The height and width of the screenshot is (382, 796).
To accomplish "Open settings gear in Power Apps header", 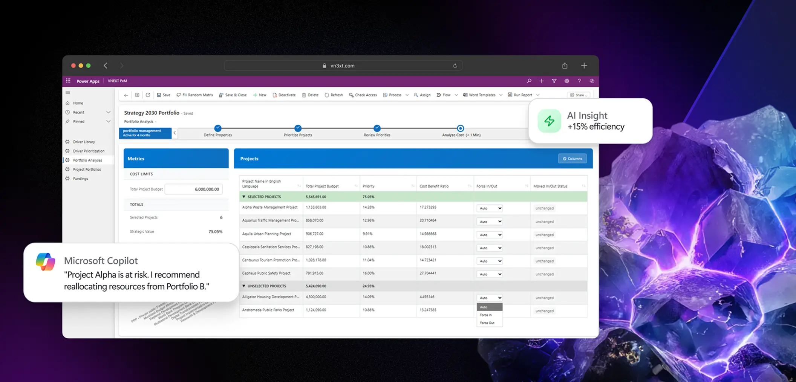I will coord(566,81).
